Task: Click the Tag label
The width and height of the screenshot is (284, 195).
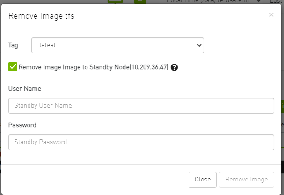Action: tap(13, 45)
